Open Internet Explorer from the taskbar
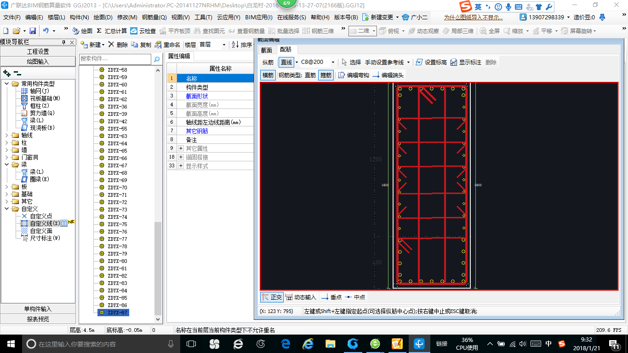Viewport: 628px width, 353px height. coord(308,343)
